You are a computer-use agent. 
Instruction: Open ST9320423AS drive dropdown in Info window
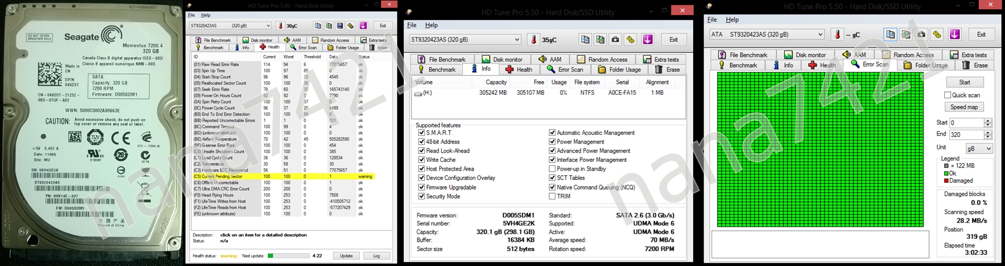465,39
